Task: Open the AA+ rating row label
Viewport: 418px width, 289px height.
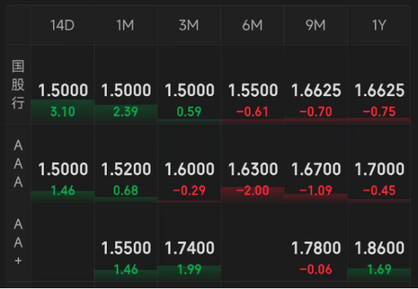Action: tap(18, 242)
